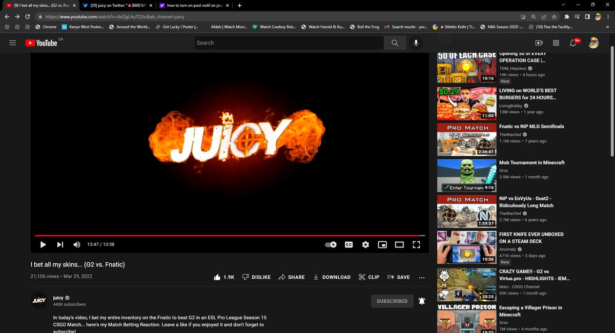Go back in browser history
The image size is (615, 333).
(x=8, y=16)
